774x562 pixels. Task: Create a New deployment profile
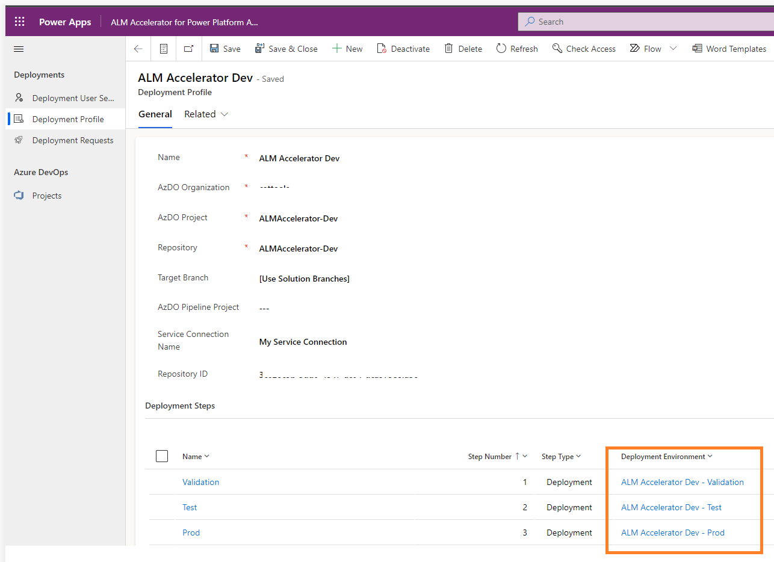(347, 48)
